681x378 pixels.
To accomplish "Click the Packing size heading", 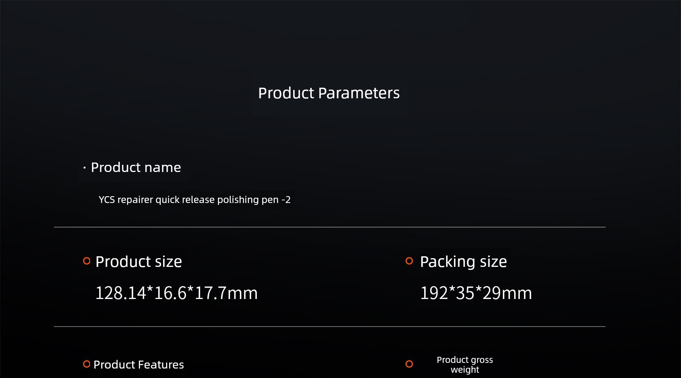I will (463, 262).
